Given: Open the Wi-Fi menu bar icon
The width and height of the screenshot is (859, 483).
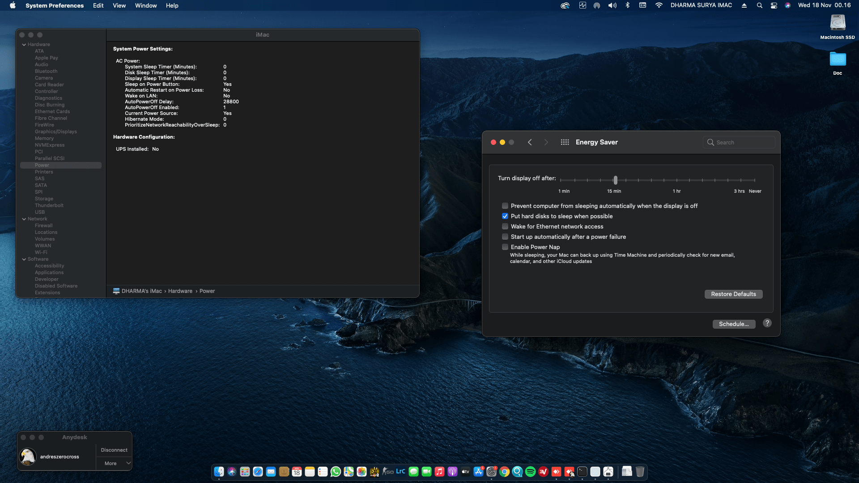Looking at the screenshot, I should click(x=659, y=5).
